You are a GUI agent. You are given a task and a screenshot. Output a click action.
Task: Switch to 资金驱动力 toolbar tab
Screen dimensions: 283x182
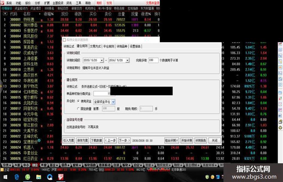[x=21, y=8]
